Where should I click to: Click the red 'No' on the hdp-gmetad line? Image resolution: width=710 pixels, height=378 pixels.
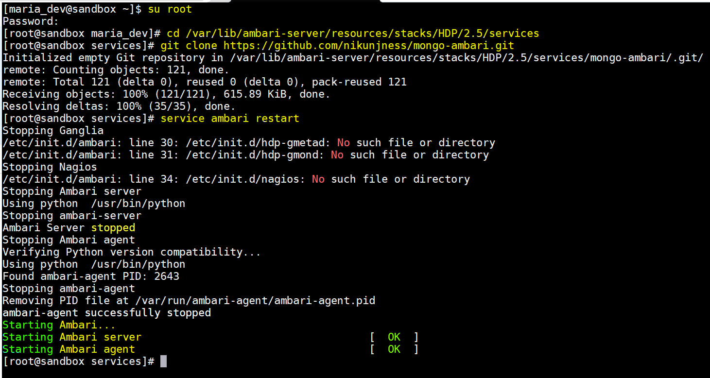[344, 143]
